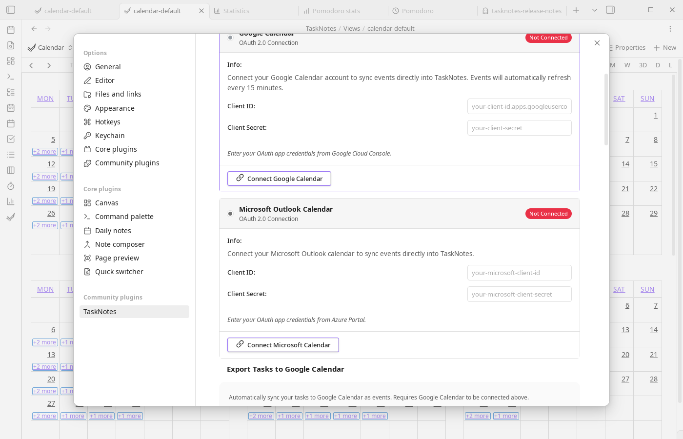Open Community plugins settings
683x439 pixels.
tap(134, 163)
